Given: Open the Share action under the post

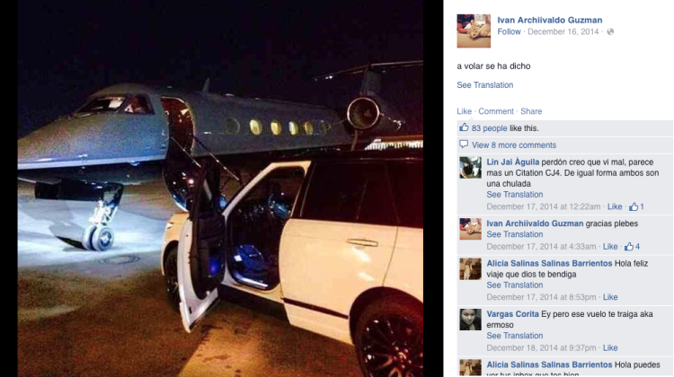Looking at the screenshot, I should pyautogui.click(x=531, y=111).
